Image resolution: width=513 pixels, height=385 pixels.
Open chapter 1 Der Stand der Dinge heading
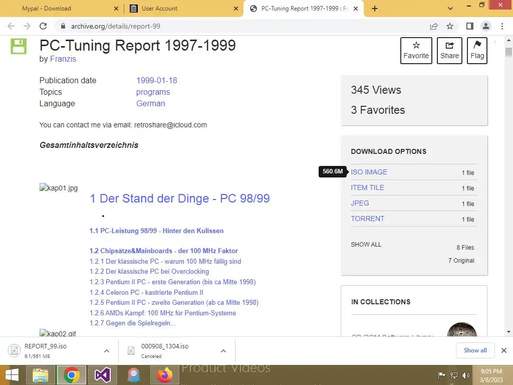(x=180, y=199)
